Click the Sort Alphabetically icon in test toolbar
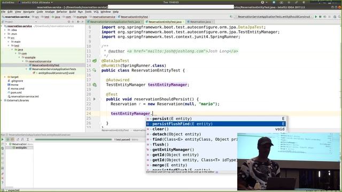Viewport: 342px width, 192px height. 18,140
